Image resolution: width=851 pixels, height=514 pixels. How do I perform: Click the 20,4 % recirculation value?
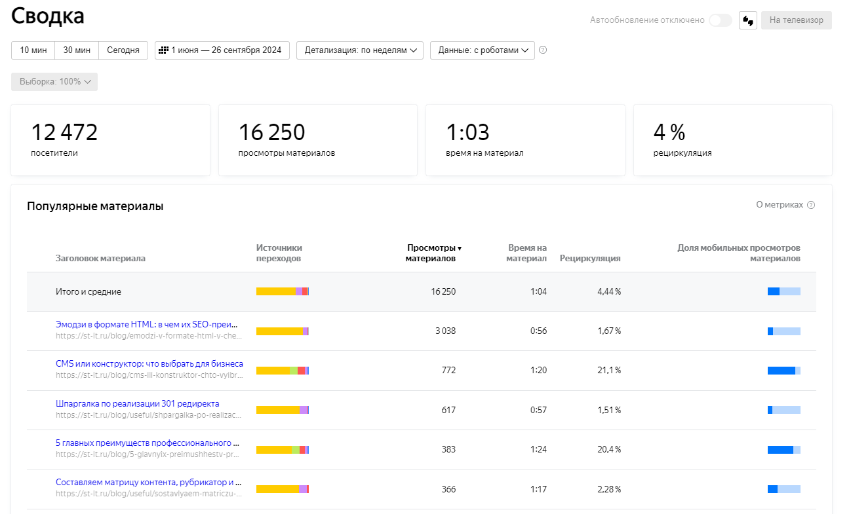[x=608, y=450]
